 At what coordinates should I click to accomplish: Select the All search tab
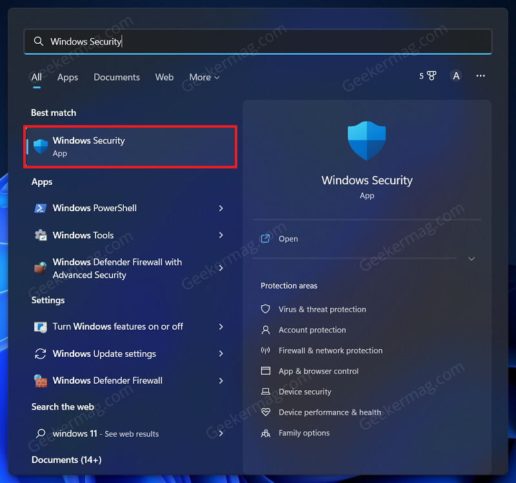(x=37, y=77)
